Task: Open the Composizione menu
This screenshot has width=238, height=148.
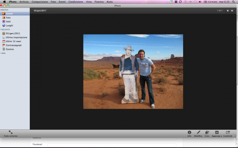Action: point(40,2)
